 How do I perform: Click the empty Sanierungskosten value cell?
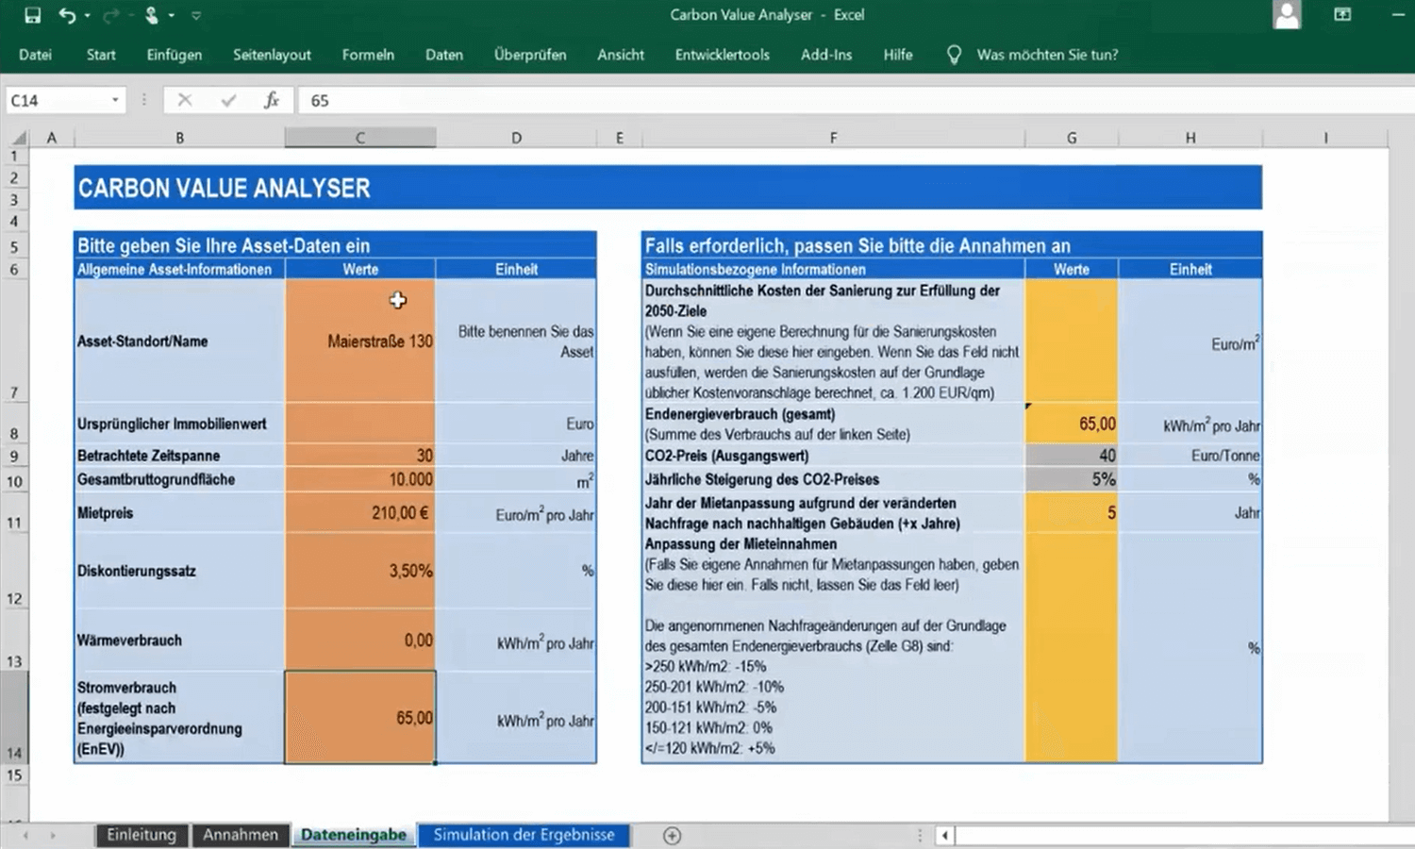click(x=1072, y=341)
